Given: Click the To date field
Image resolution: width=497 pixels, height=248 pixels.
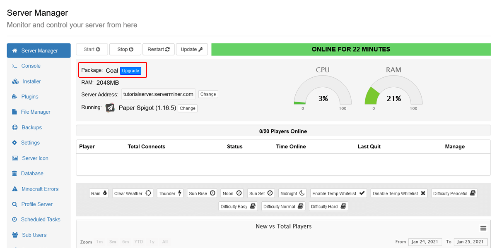Looking at the screenshot, I should [x=470, y=242].
